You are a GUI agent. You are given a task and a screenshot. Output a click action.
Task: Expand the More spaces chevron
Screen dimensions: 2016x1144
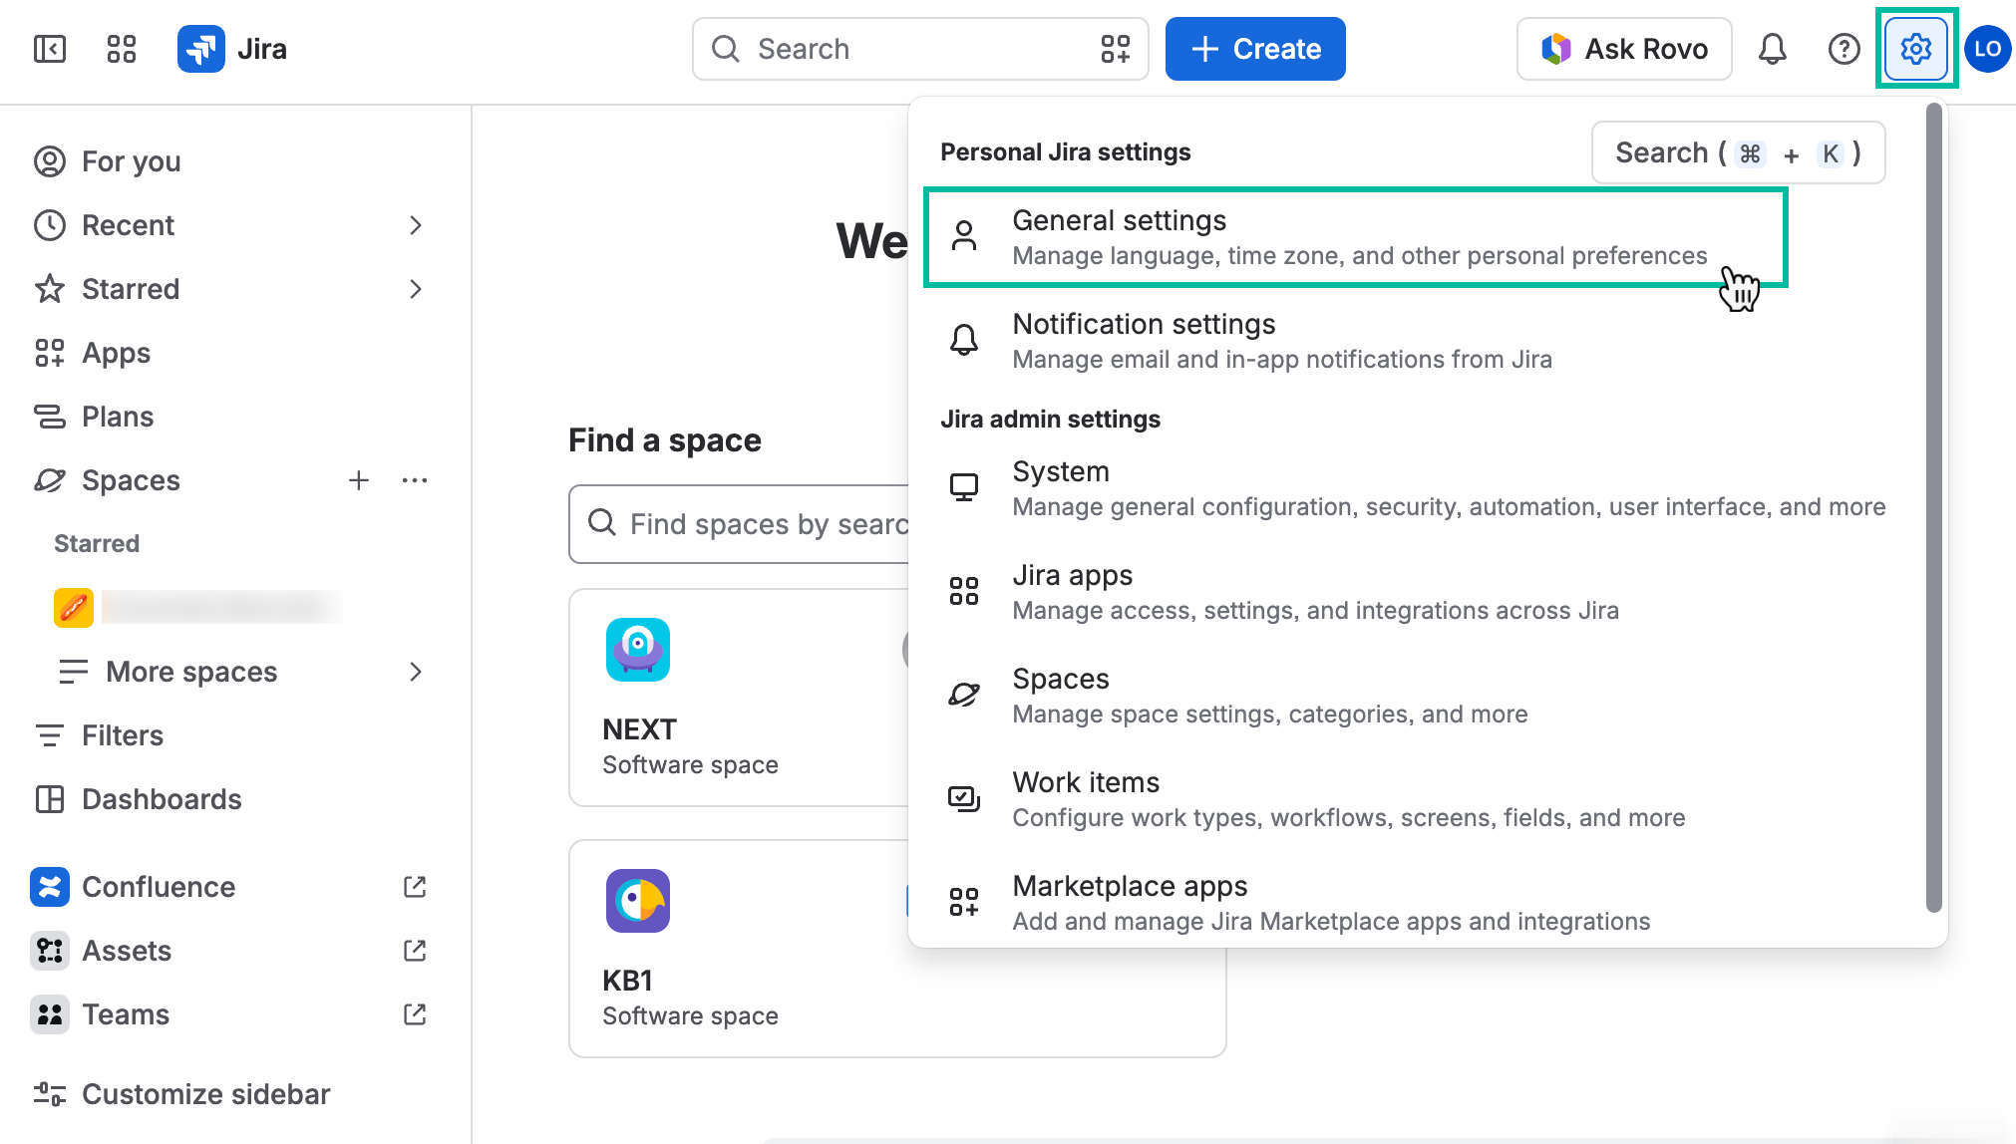[416, 672]
